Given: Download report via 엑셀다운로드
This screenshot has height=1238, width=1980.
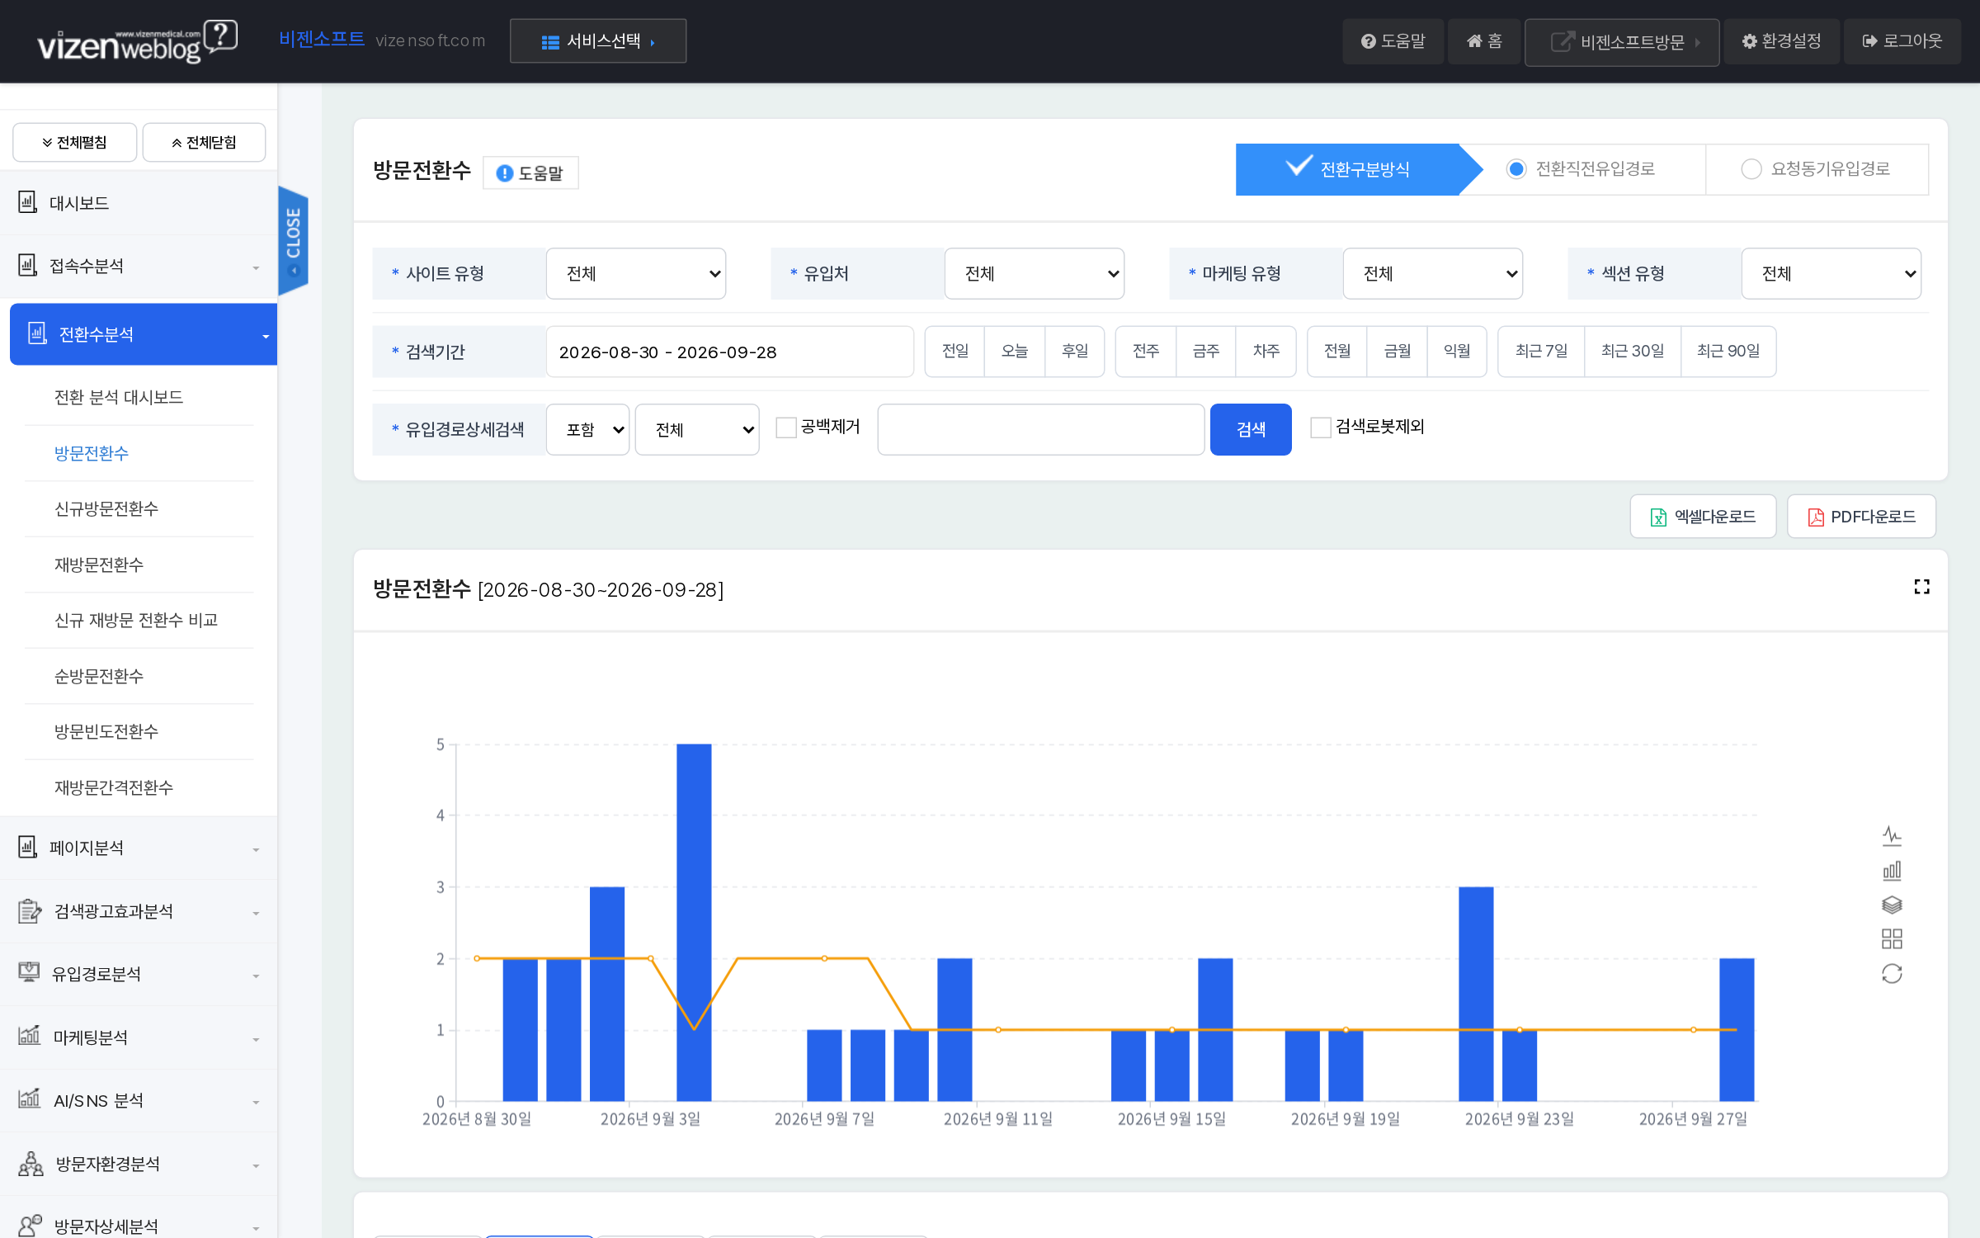Looking at the screenshot, I should 1703,517.
